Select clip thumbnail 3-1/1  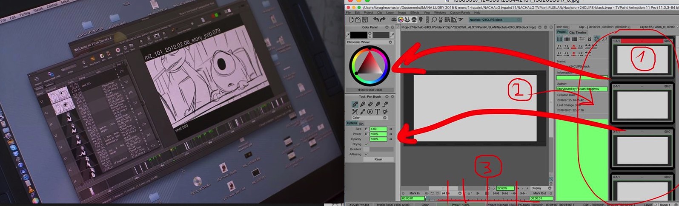tap(643, 149)
